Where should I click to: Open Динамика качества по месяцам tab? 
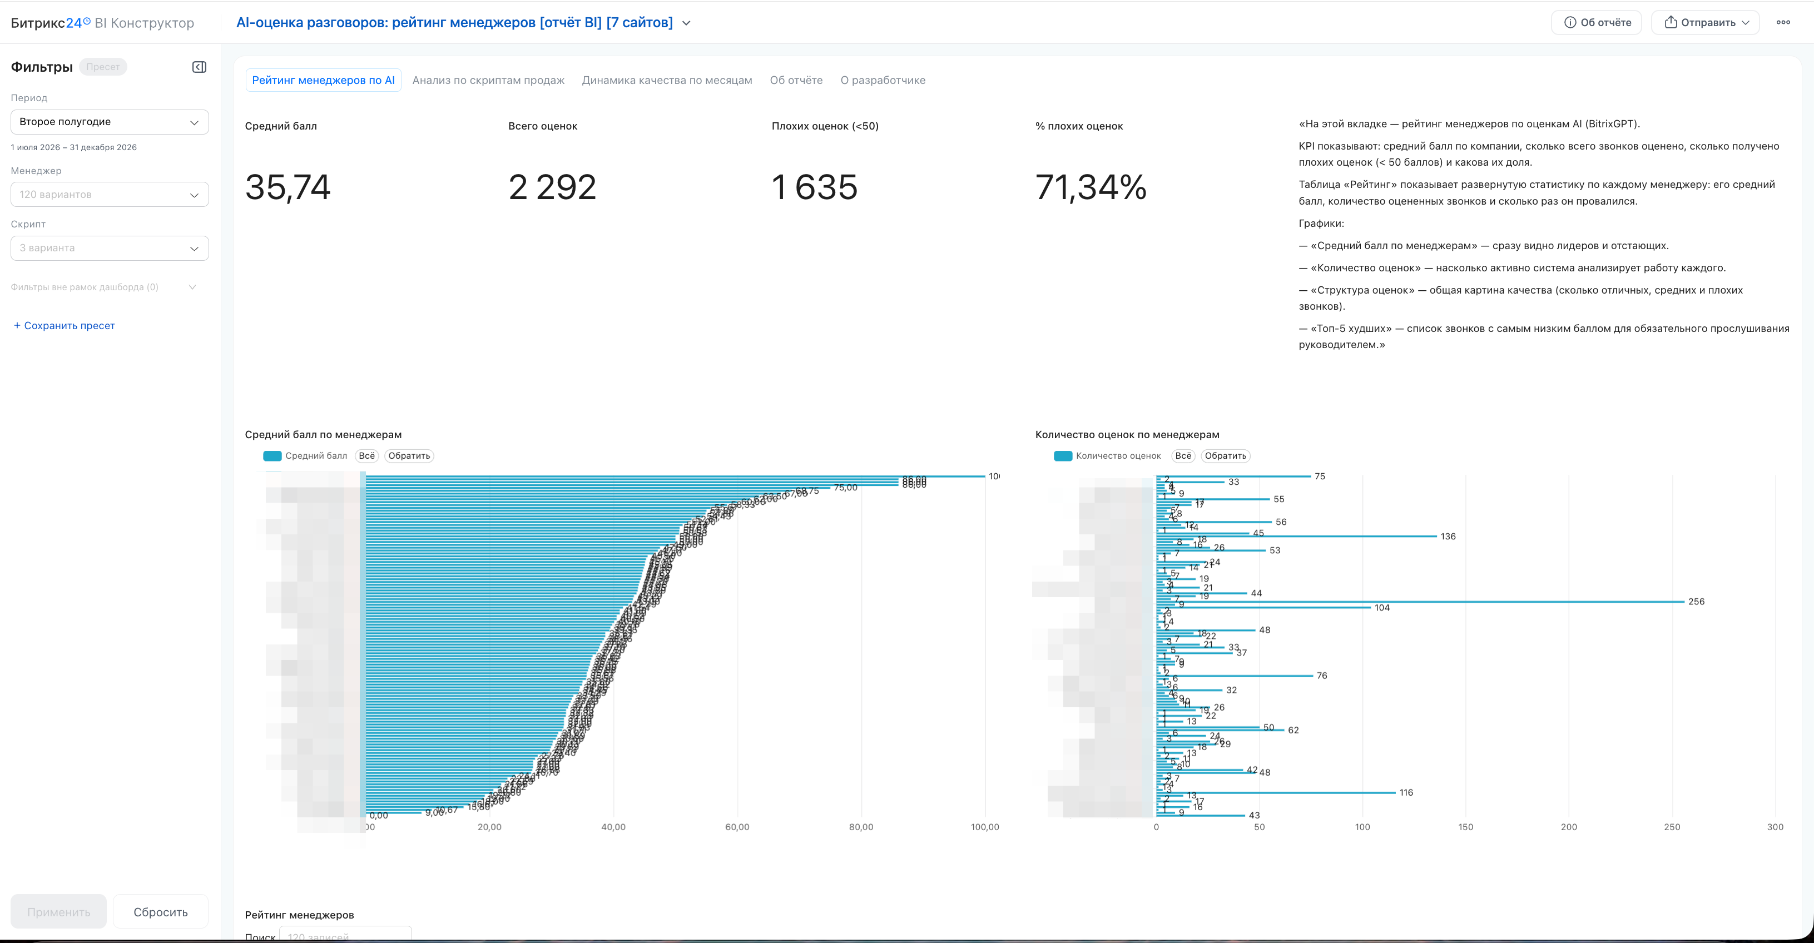click(x=667, y=80)
